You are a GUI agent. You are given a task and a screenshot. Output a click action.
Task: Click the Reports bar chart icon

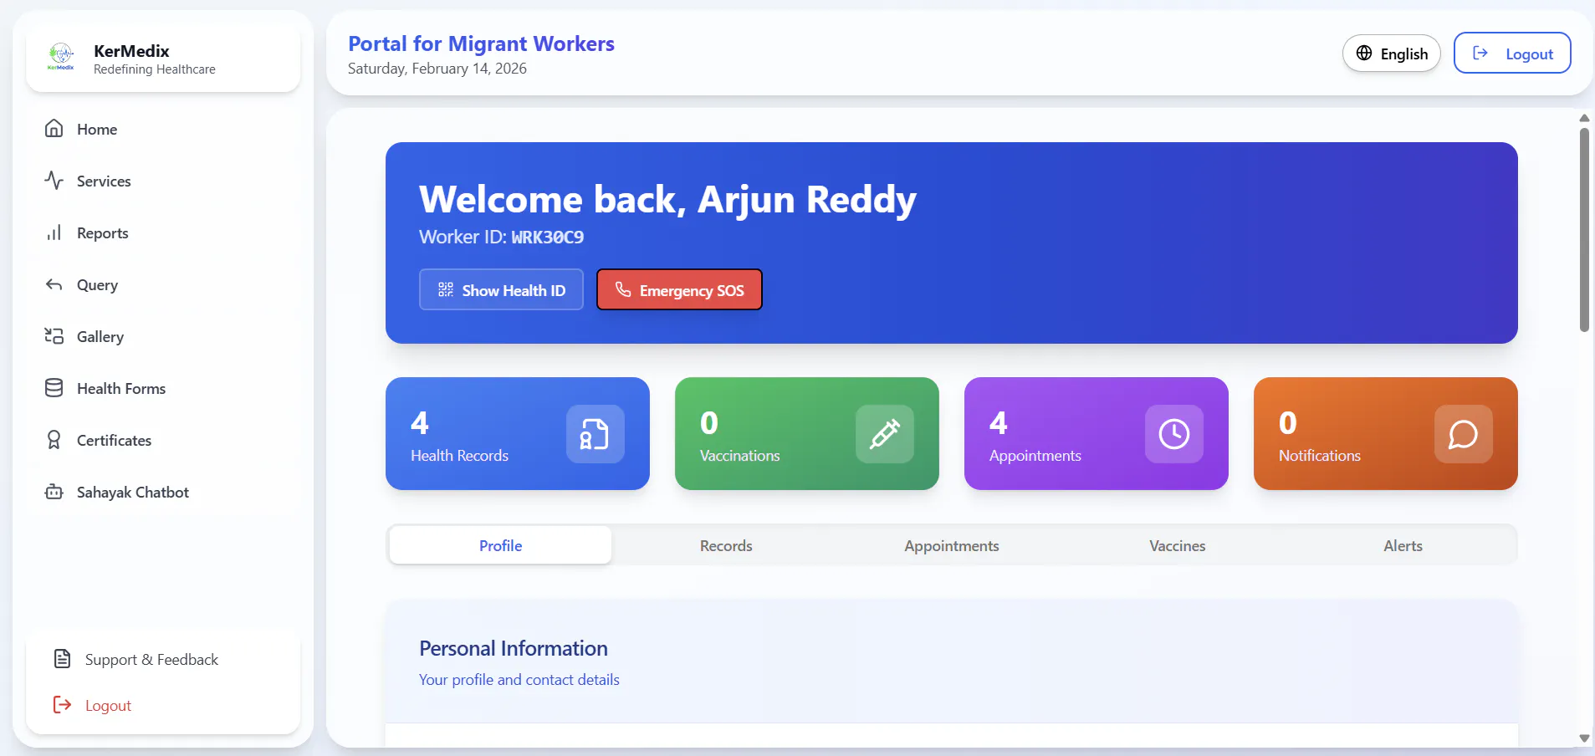point(54,232)
